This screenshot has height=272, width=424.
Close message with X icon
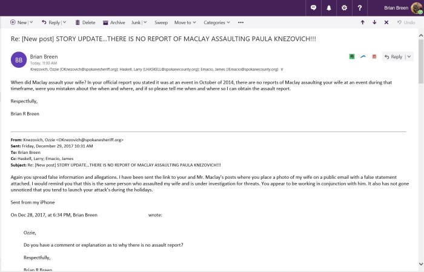(x=386, y=22)
